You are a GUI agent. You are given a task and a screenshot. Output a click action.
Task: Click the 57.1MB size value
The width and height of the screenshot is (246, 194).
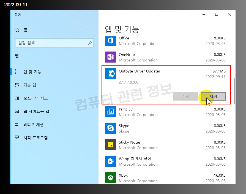coord(219,71)
